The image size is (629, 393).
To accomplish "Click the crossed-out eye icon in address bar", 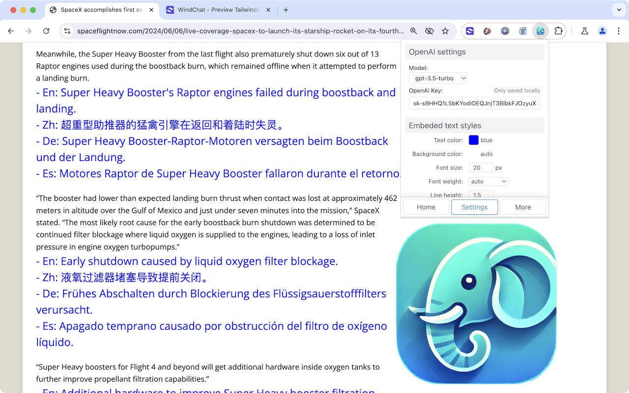I will click(429, 31).
